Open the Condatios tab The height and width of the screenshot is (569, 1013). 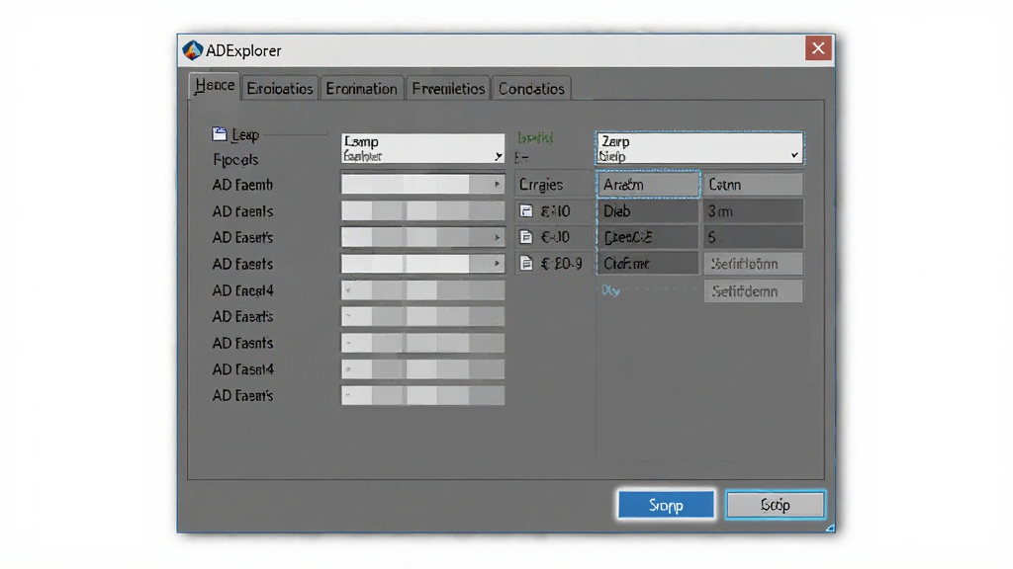(531, 88)
